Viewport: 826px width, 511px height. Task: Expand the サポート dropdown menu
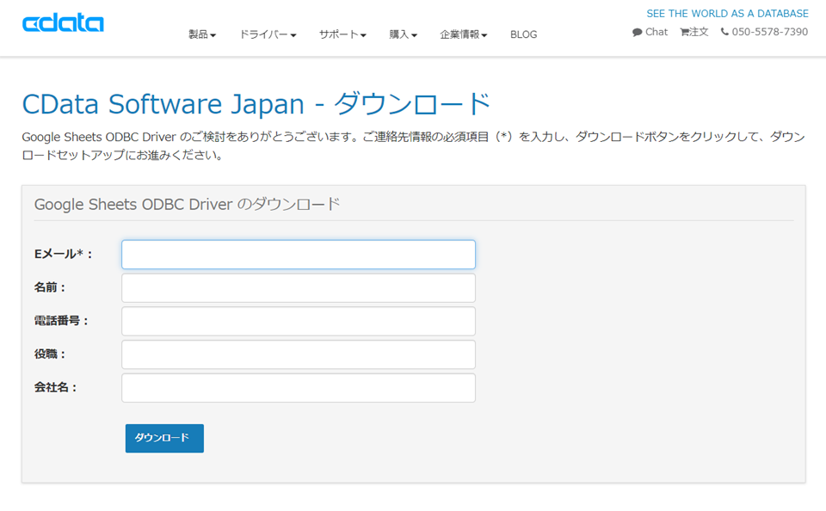342,34
